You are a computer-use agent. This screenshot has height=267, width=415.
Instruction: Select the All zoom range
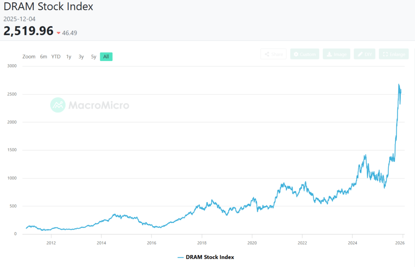(106, 57)
